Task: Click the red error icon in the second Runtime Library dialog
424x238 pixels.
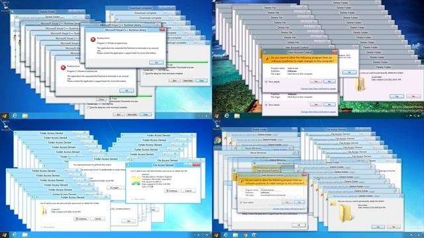Action: coord(63,67)
